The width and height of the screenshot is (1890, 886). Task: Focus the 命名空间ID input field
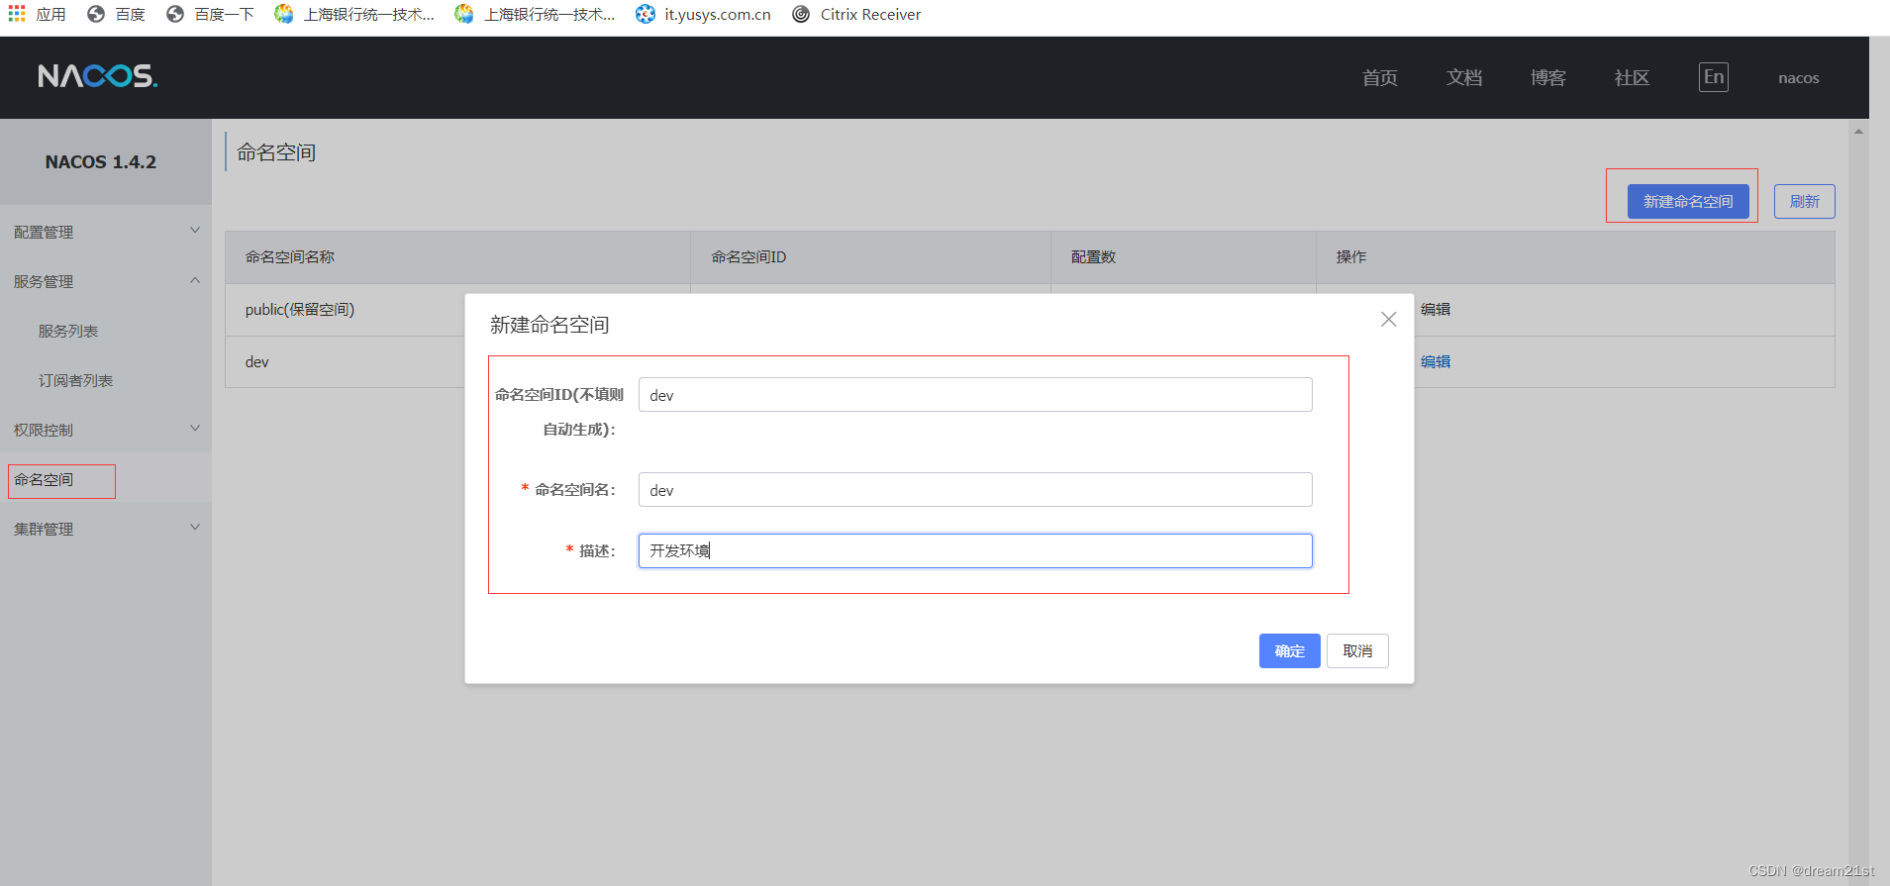click(x=975, y=394)
